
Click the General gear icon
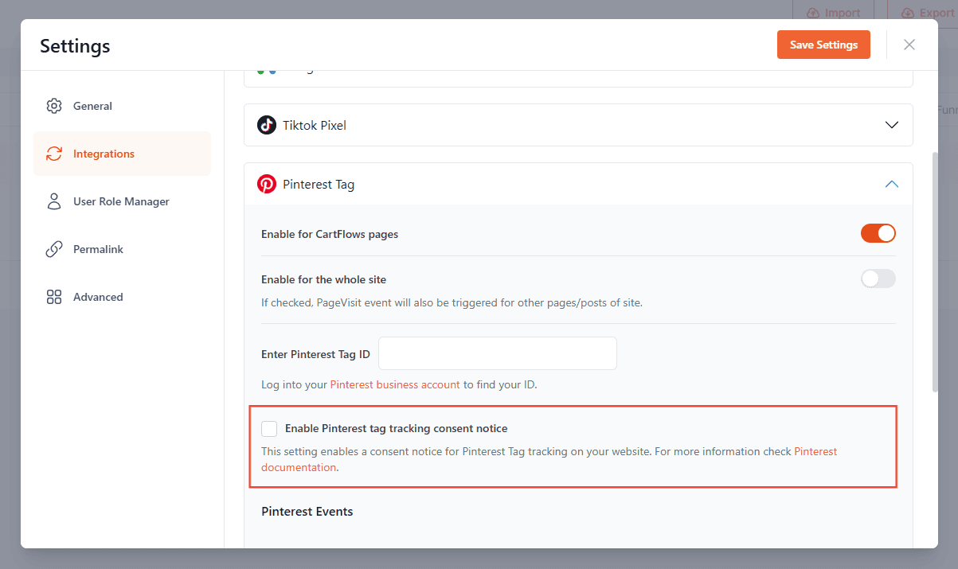click(x=54, y=106)
